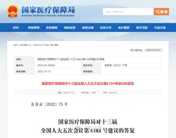This screenshot has width=176, height=138.
Task: Open the 政策法规 navigation item
Action: 88,28
